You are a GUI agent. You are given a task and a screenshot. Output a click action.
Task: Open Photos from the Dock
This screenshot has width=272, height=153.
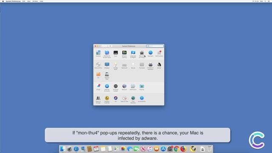[123, 149]
